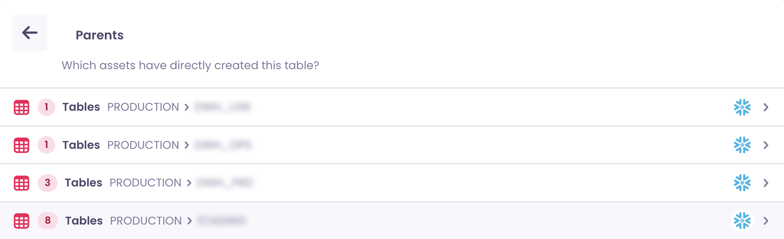Image resolution: width=784 pixels, height=239 pixels.
Task: Click the blurred schema name in the 8 Tables row
Action: [x=222, y=221]
